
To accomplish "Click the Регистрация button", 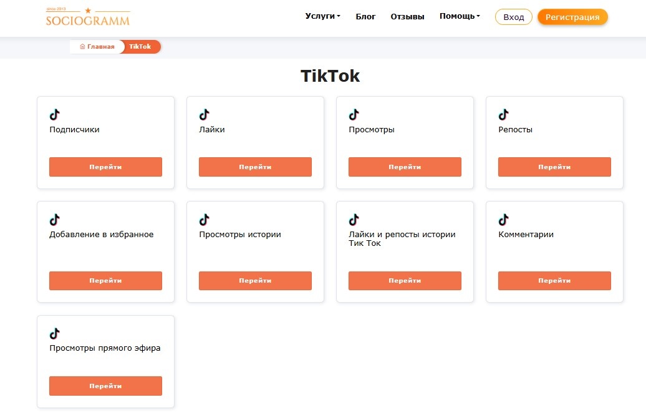I will pyautogui.click(x=572, y=17).
